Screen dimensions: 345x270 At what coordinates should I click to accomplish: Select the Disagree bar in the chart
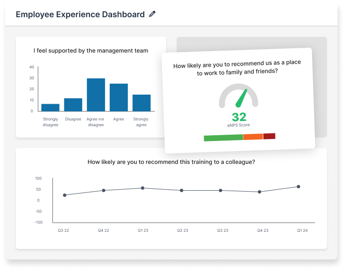(73, 105)
